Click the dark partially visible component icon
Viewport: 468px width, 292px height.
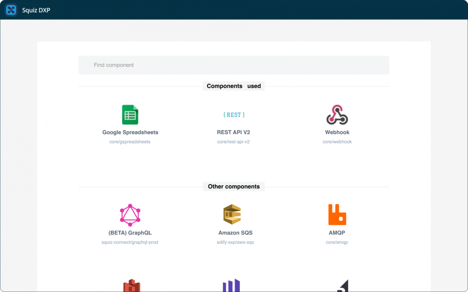pos(343,285)
